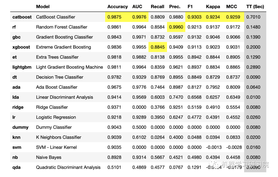Select the dt row index
The image size is (278, 177).
click(x=14, y=77)
